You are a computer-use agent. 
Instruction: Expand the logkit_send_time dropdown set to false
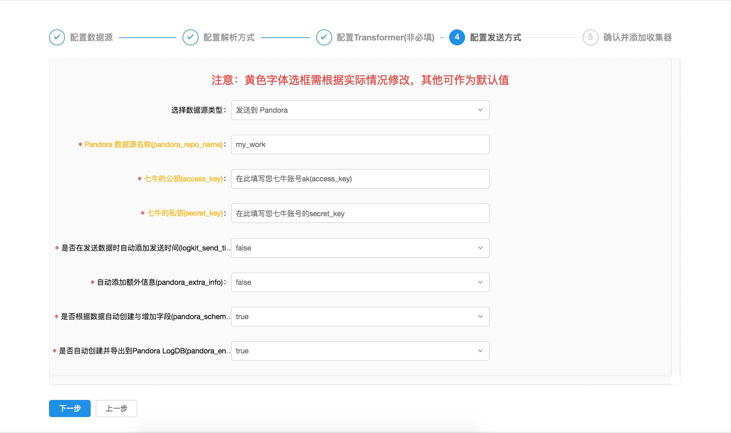tap(360, 248)
